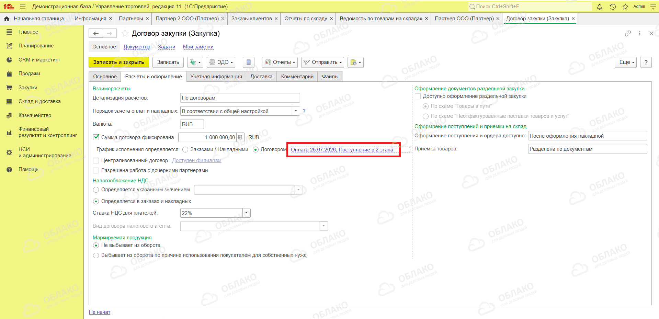Open Главное section in sidebar
This screenshot has height=319, width=659.
click(28, 32)
